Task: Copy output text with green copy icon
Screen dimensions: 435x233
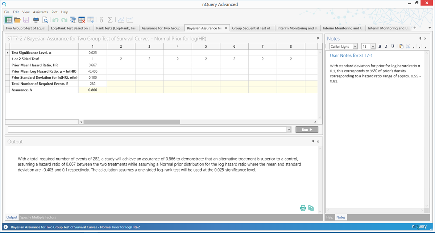Action: pos(311,208)
